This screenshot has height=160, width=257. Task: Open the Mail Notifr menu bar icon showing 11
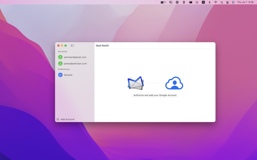(x=163, y=2)
